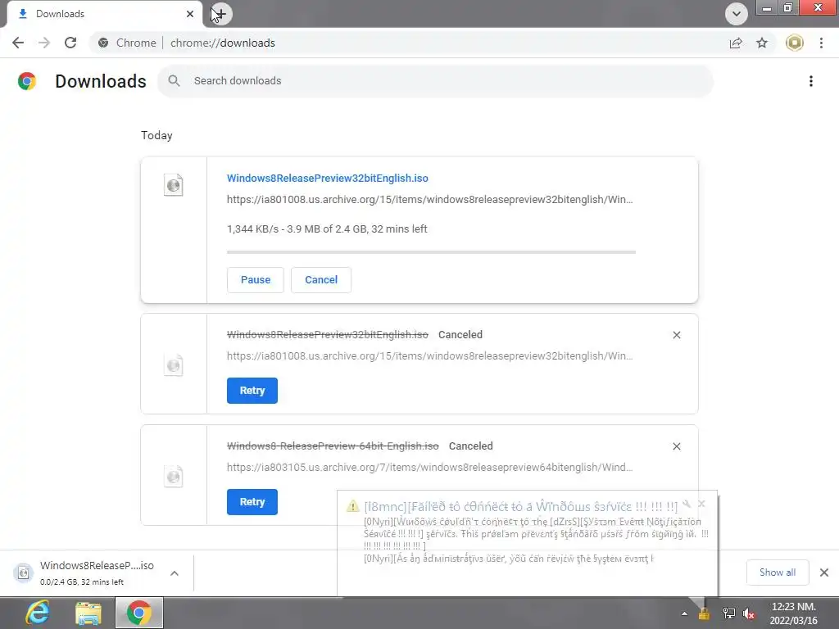Pause the active ISO download
Viewport: 839px width, 629px height.
[x=256, y=280]
